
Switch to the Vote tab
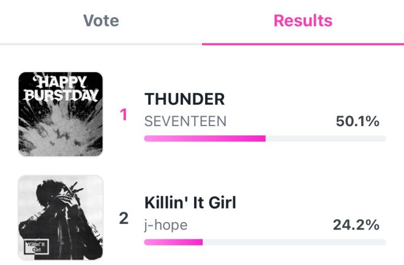(101, 21)
